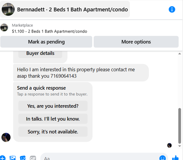Viewport: 183px width, 160px height.
Task: Open sender's profile picture beside quick responses
Action: click(x=6, y=137)
